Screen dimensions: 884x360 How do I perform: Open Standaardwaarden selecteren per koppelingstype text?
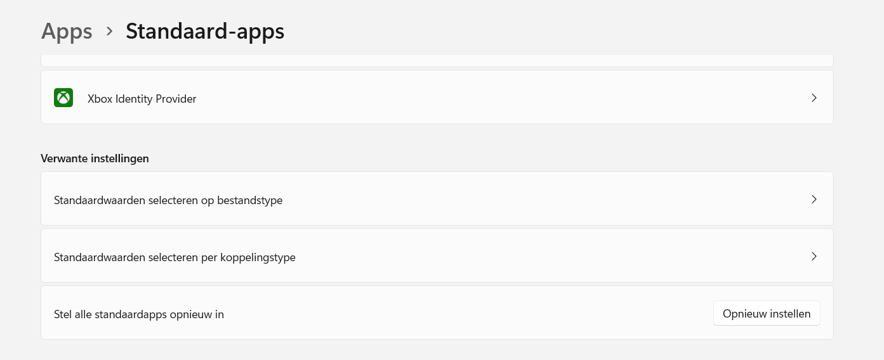175,257
